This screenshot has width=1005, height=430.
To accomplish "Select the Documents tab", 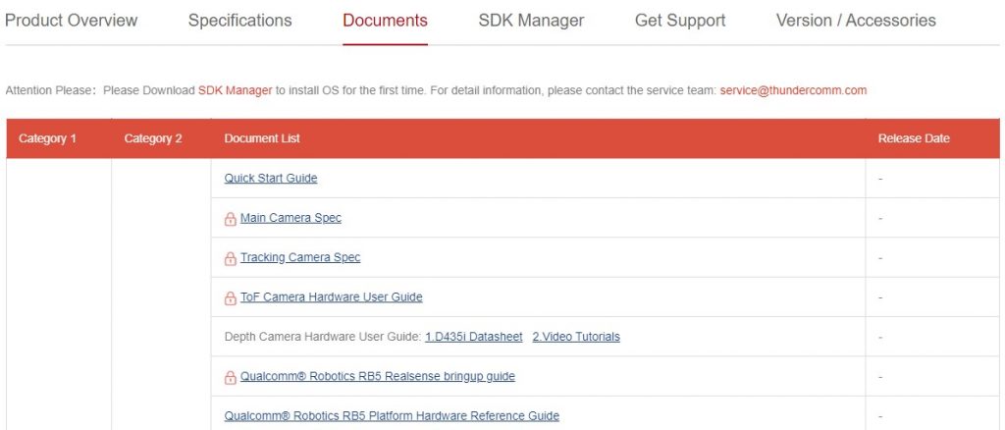I will (x=385, y=21).
